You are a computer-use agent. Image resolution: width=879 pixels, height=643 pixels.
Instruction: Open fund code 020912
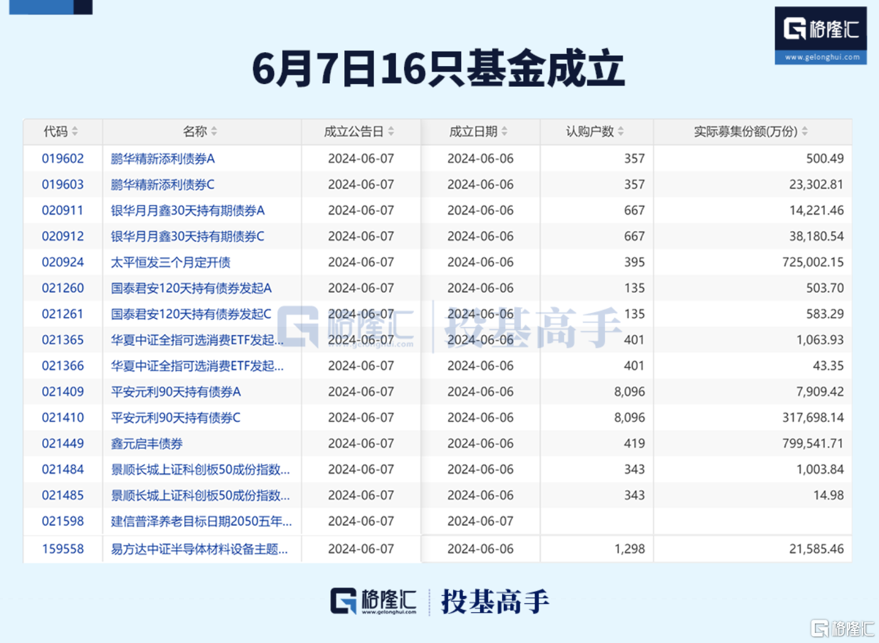pyautogui.click(x=63, y=236)
